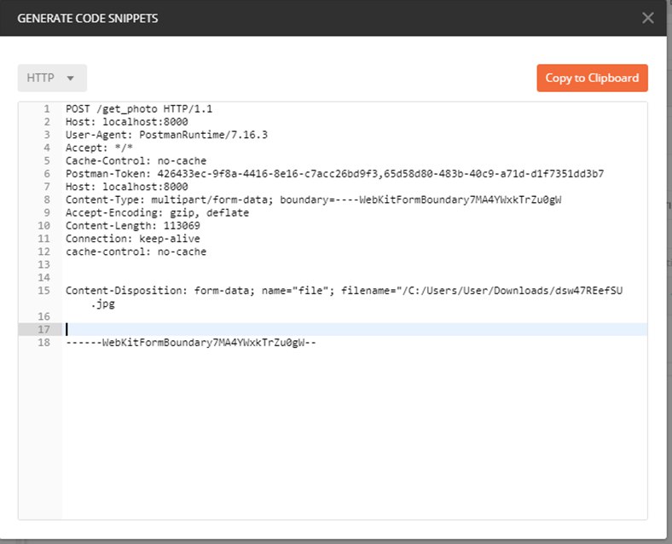Click line number 1 in gutter
Screen dimensions: 672x544
(46, 109)
